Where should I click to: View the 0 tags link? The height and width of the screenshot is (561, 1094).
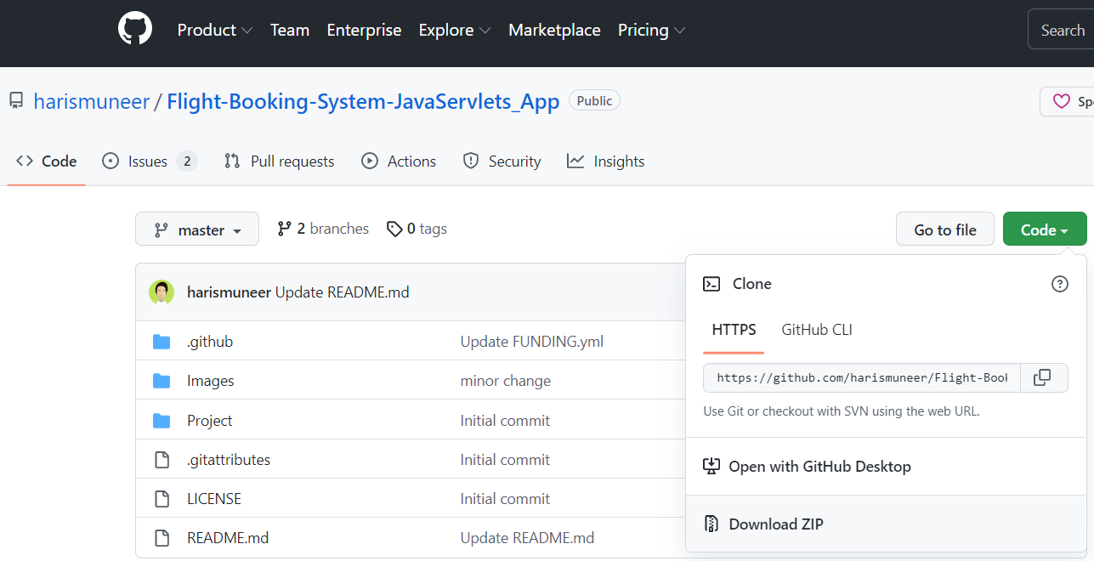(417, 229)
